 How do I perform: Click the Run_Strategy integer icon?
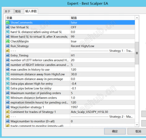[8, 46]
